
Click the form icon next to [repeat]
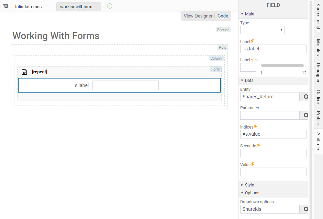tap(24, 72)
